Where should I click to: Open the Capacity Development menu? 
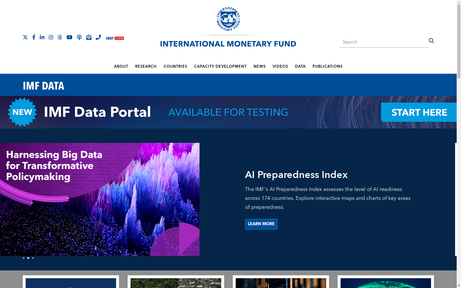pos(220,66)
